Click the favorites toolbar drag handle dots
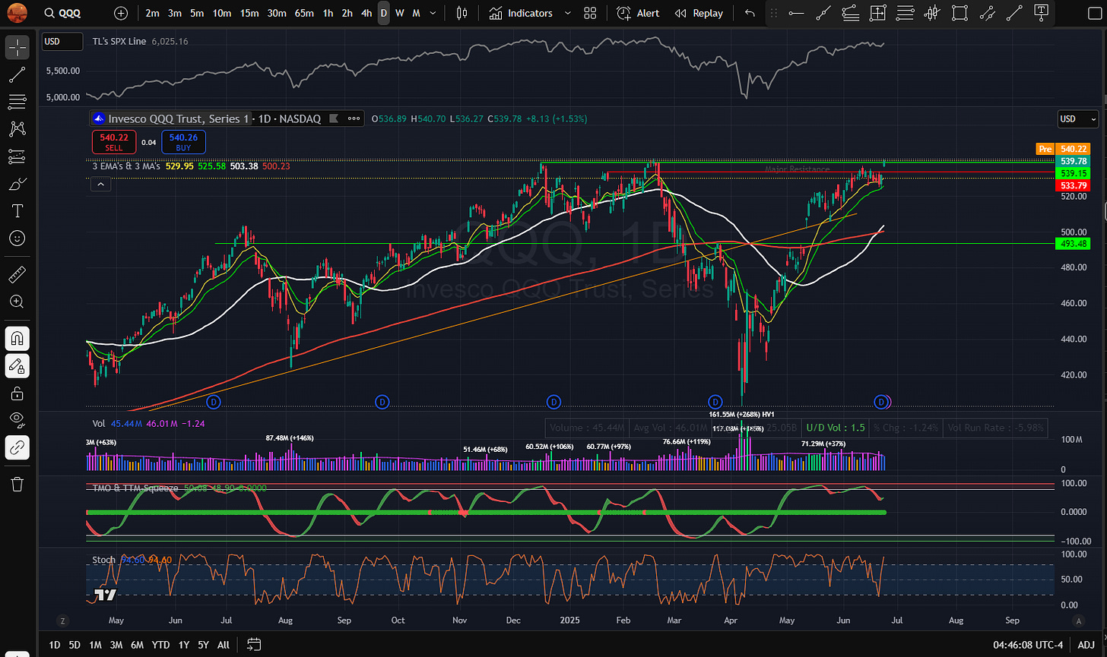 [774, 13]
